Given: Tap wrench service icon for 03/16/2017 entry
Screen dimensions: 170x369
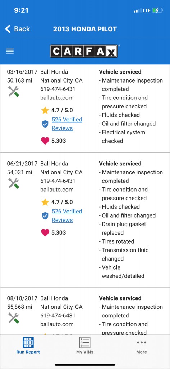Looking at the screenshot, I should point(14,91).
